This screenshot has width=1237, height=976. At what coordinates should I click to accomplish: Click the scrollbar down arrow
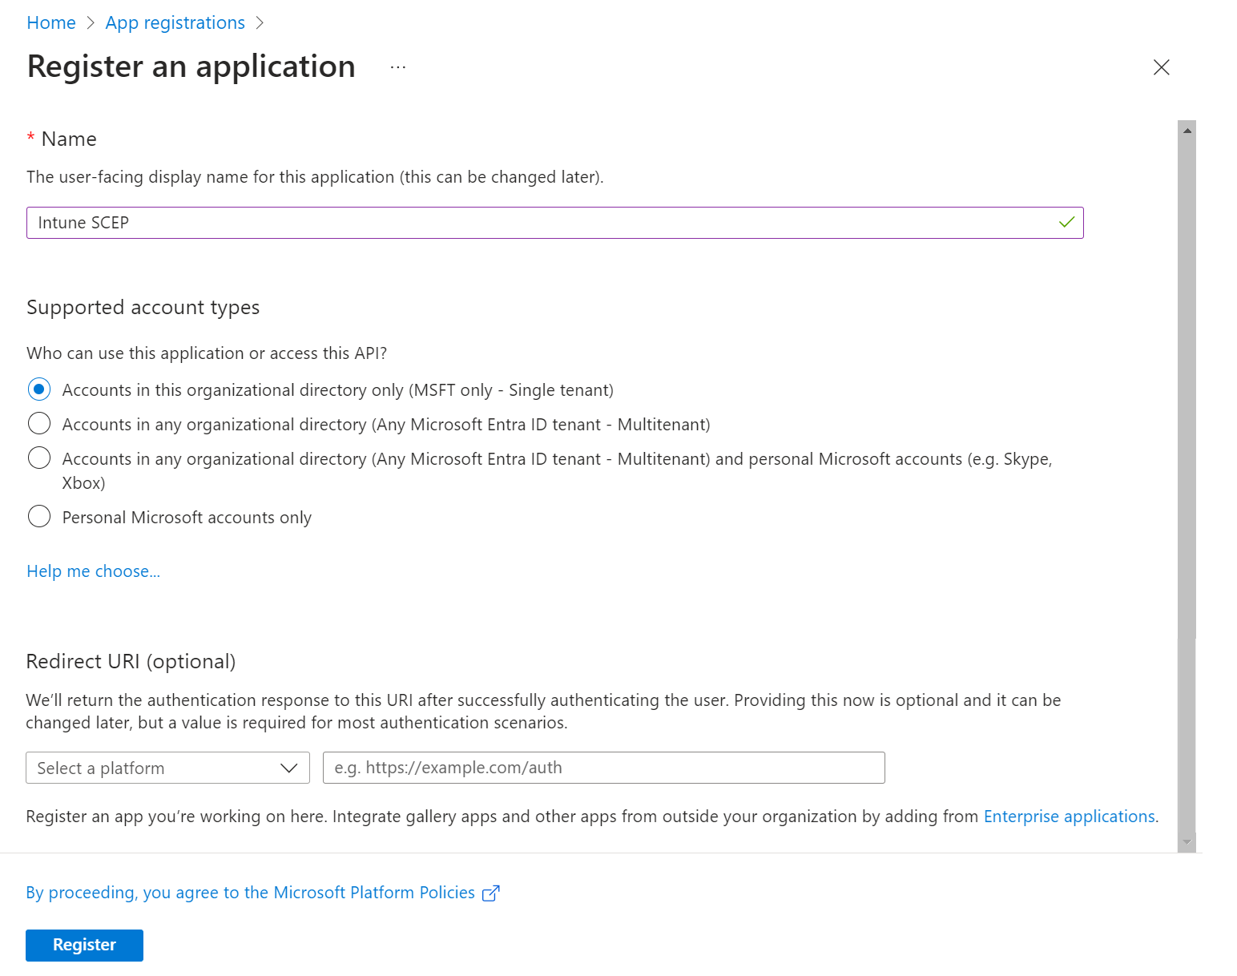1187,842
